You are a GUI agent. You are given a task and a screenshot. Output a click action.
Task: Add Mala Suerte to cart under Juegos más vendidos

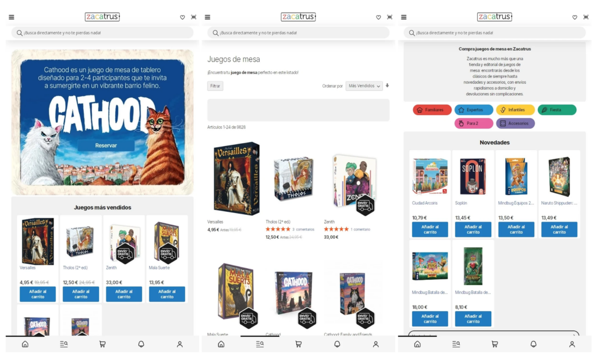167,294
